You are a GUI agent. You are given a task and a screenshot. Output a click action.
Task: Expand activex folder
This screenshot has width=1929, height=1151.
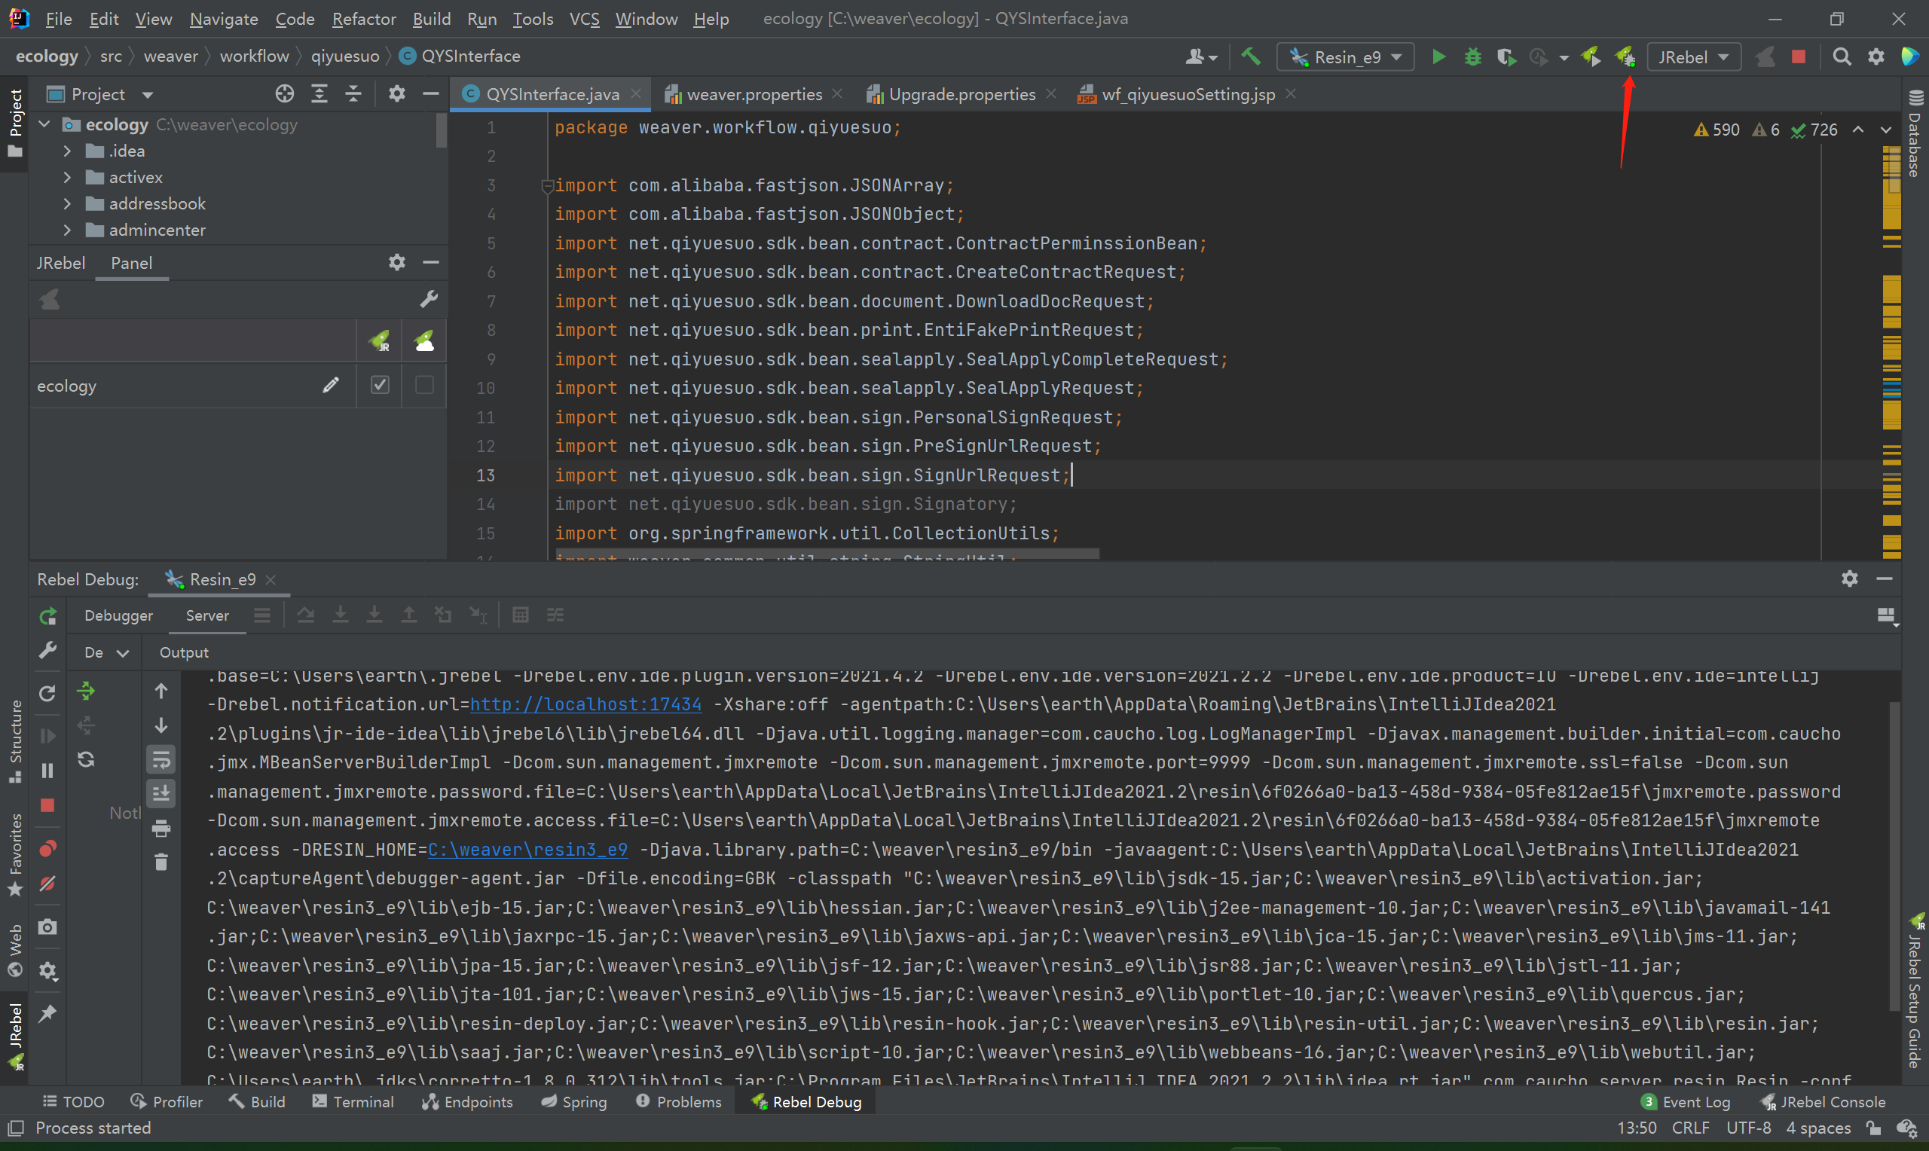(x=67, y=177)
